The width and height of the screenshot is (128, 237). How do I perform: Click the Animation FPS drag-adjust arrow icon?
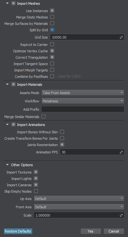121,152
